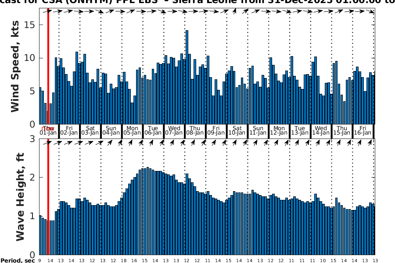Click the 15 tick on wind speed axis

tap(30, 25)
